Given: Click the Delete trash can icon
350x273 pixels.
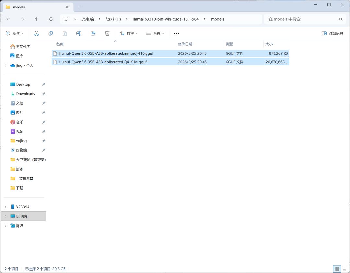Looking at the screenshot, I should pyautogui.click(x=107, y=33).
